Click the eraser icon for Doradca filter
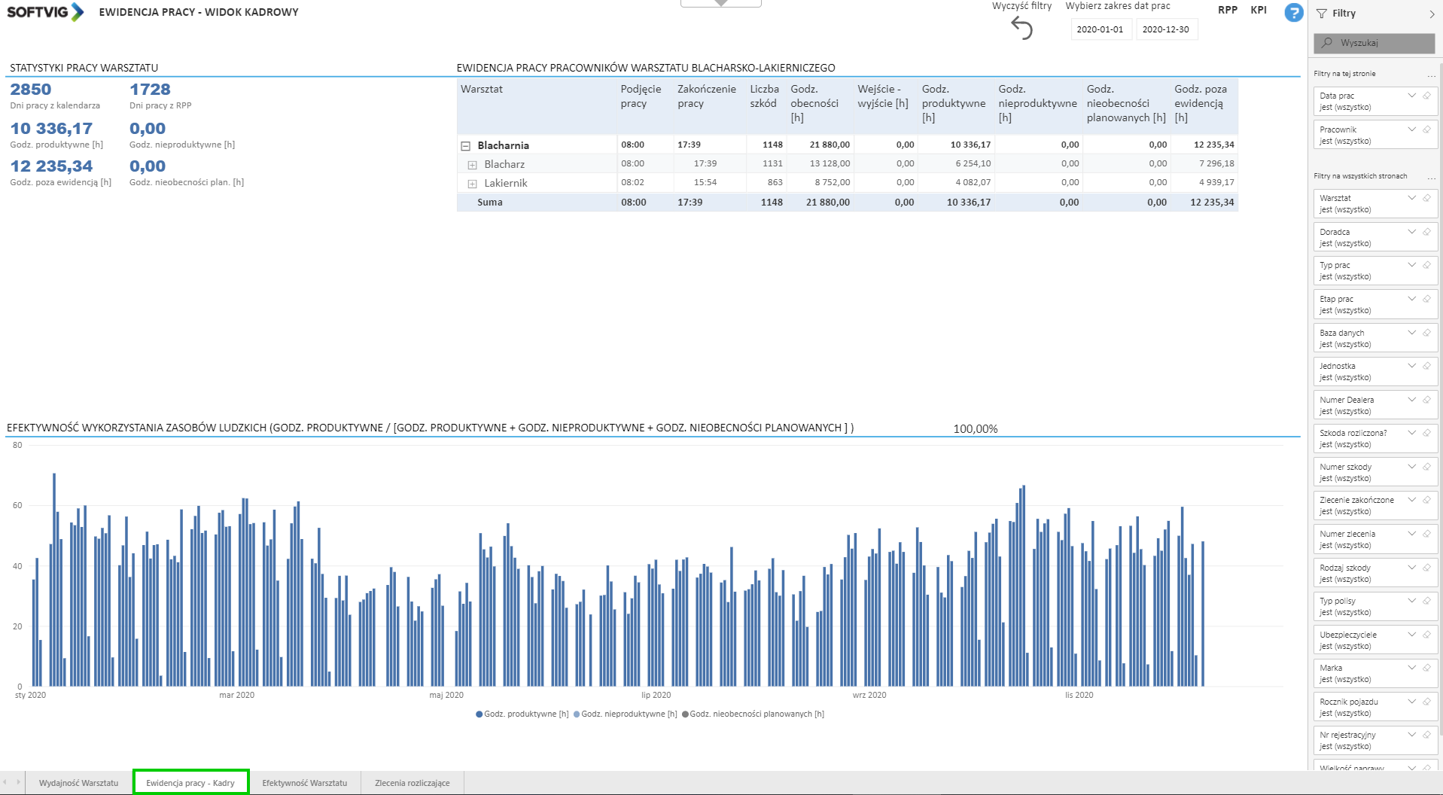1443x795 pixels. click(1426, 232)
